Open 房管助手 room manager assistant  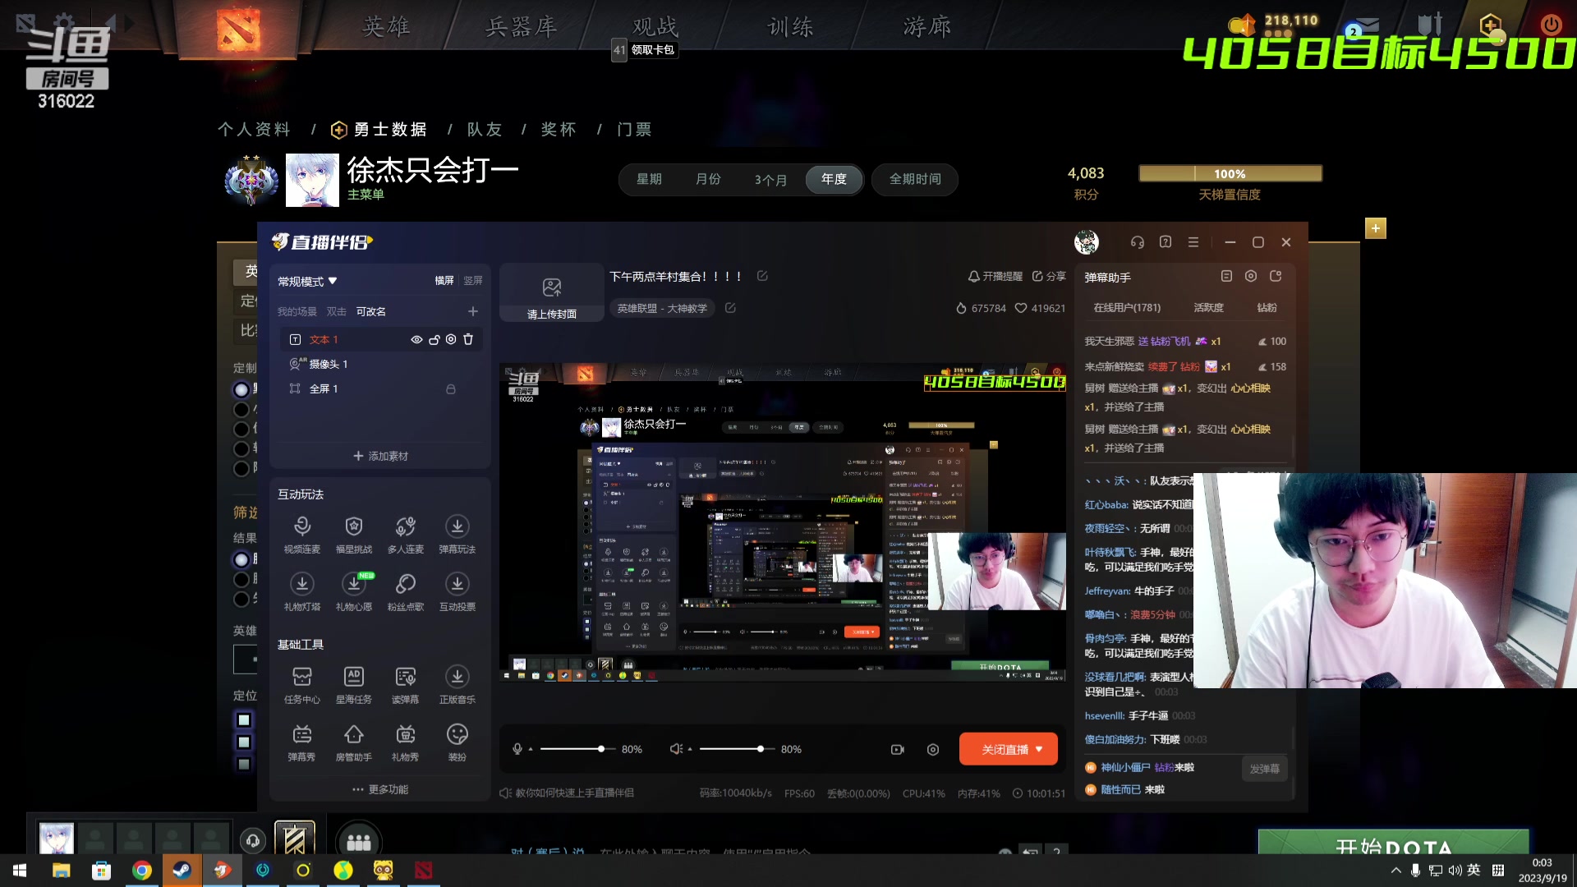tap(353, 742)
